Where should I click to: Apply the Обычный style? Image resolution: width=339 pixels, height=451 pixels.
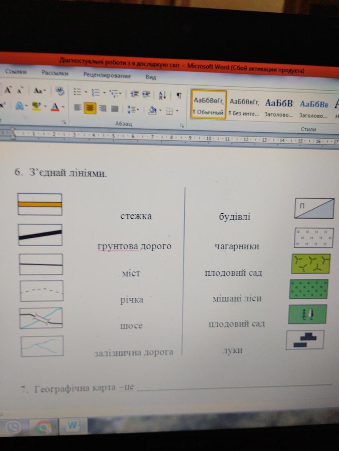[209, 105]
